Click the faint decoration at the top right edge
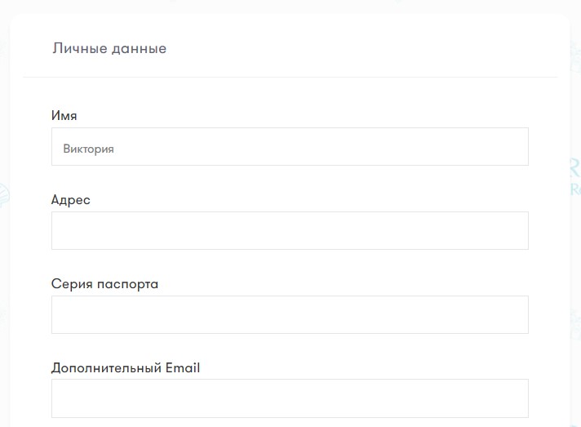581x427 pixels. coord(575,56)
